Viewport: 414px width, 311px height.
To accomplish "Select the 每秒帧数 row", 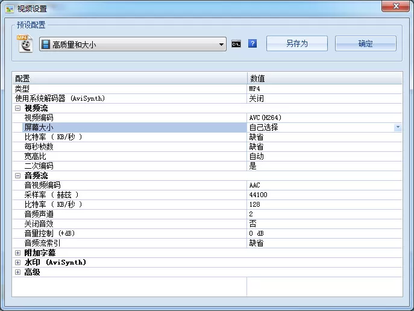I will (x=207, y=146).
